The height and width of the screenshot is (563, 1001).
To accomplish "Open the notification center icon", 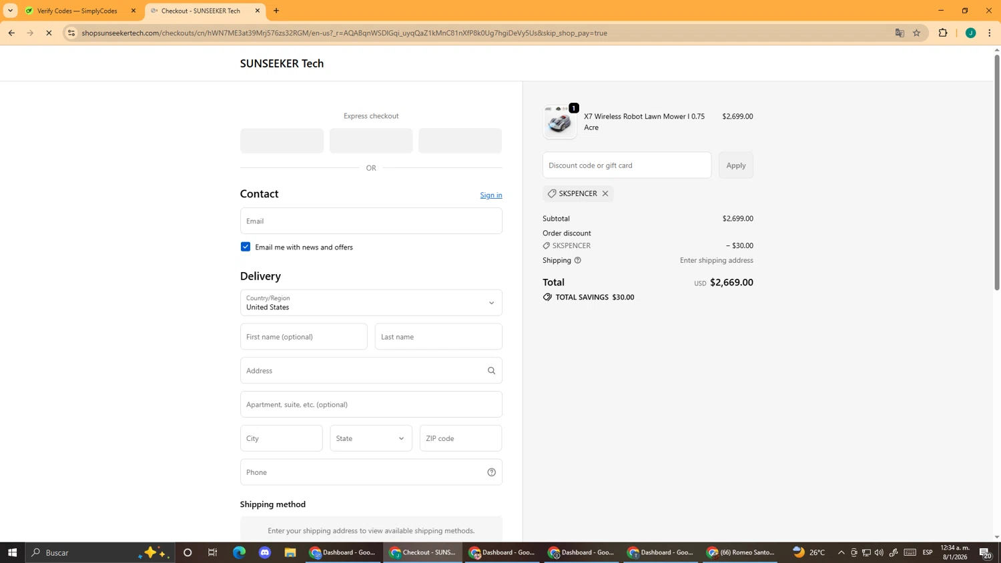I will coord(985,552).
